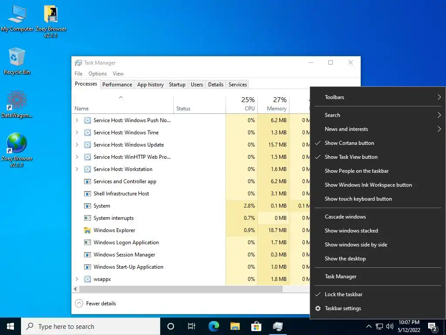
Task: Click the Shell Infrastructure Host icon
Action: coord(87,194)
